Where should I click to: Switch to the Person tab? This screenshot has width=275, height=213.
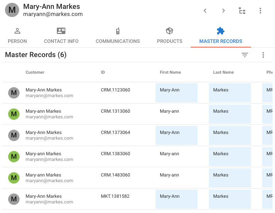tap(17, 36)
